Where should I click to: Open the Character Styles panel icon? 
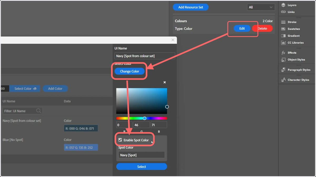[x=283, y=80]
